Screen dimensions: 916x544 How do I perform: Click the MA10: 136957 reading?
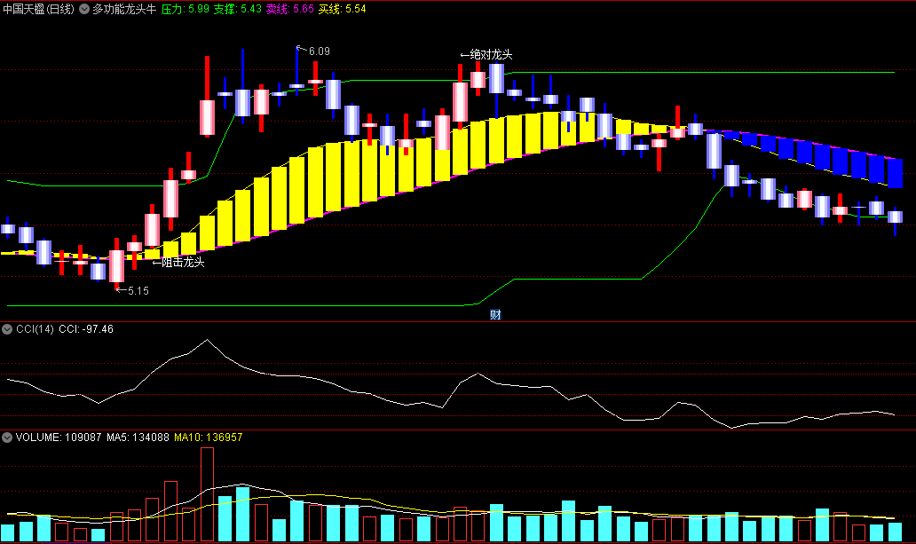[x=208, y=438]
